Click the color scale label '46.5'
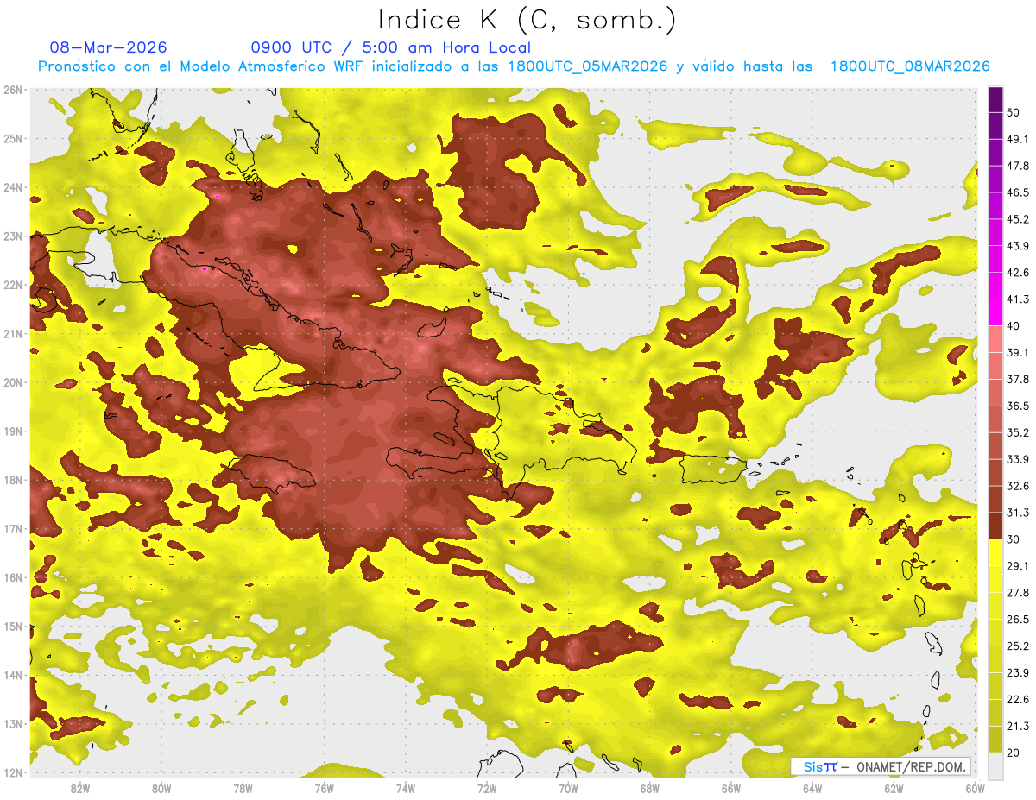1036x800 pixels. pos(1017,192)
